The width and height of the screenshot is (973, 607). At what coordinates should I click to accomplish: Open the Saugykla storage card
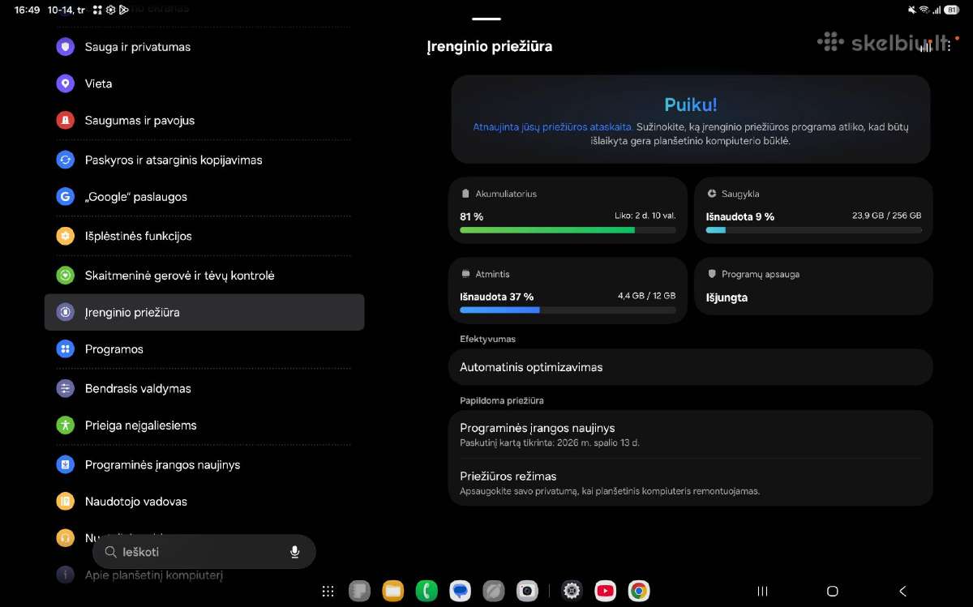click(x=813, y=211)
